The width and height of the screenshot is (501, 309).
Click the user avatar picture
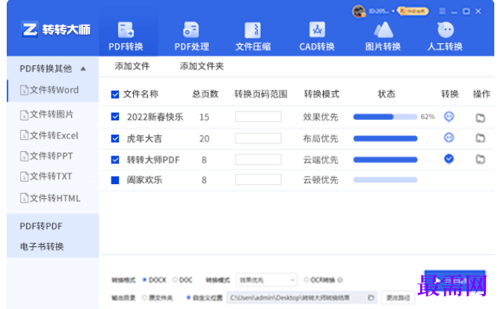[x=358, y=11]
